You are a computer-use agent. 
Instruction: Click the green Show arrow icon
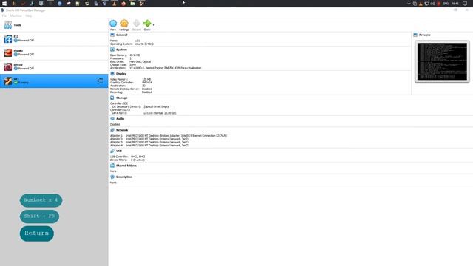coord(147,24)
